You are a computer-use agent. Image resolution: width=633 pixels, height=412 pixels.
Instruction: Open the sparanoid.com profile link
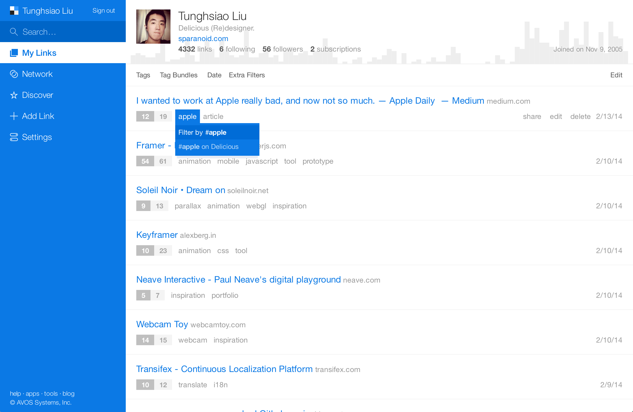(x=203, y=39)
